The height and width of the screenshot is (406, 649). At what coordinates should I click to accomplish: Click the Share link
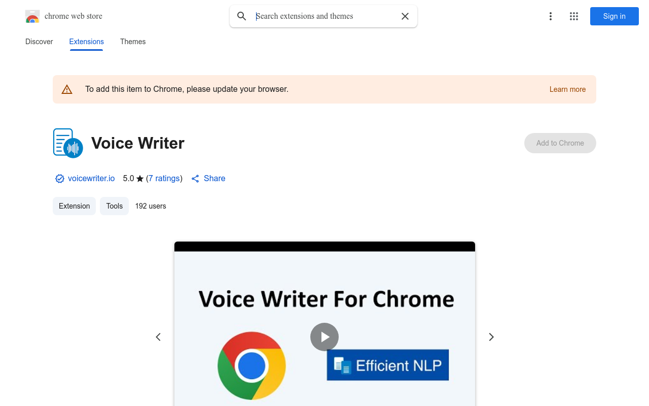point(208,179)
